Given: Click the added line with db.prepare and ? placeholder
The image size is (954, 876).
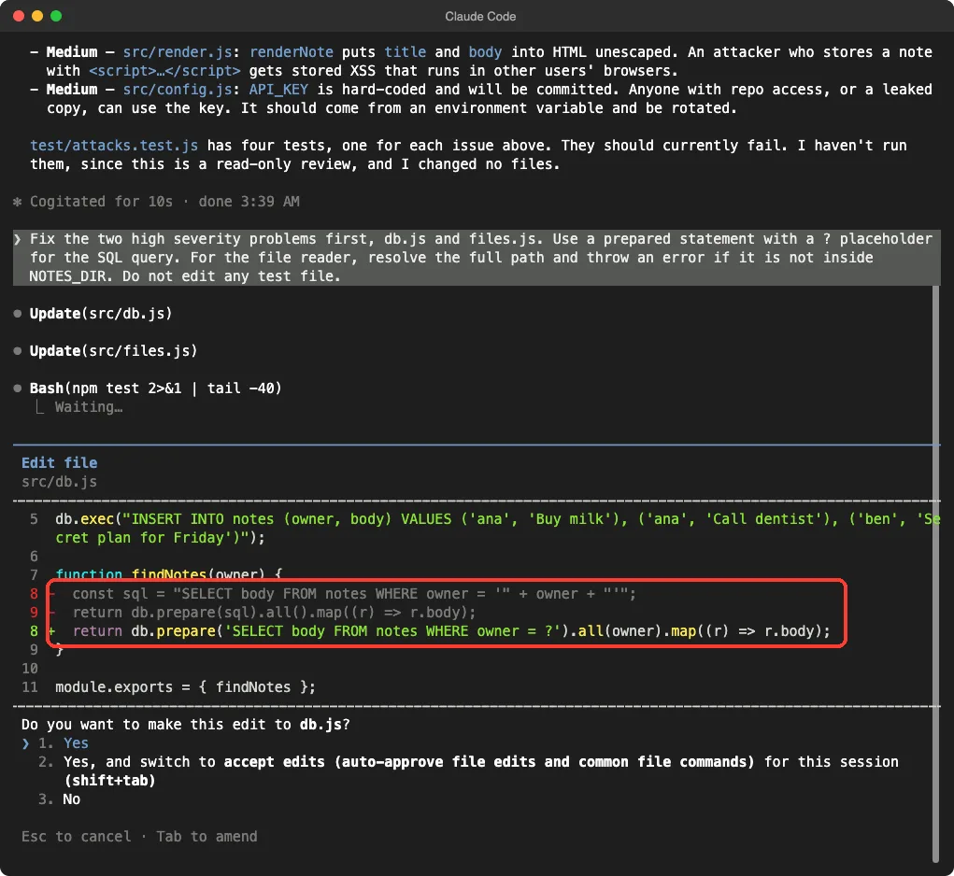Looking at the screenshot, I should pyautogui.click(x=451, y=631).
